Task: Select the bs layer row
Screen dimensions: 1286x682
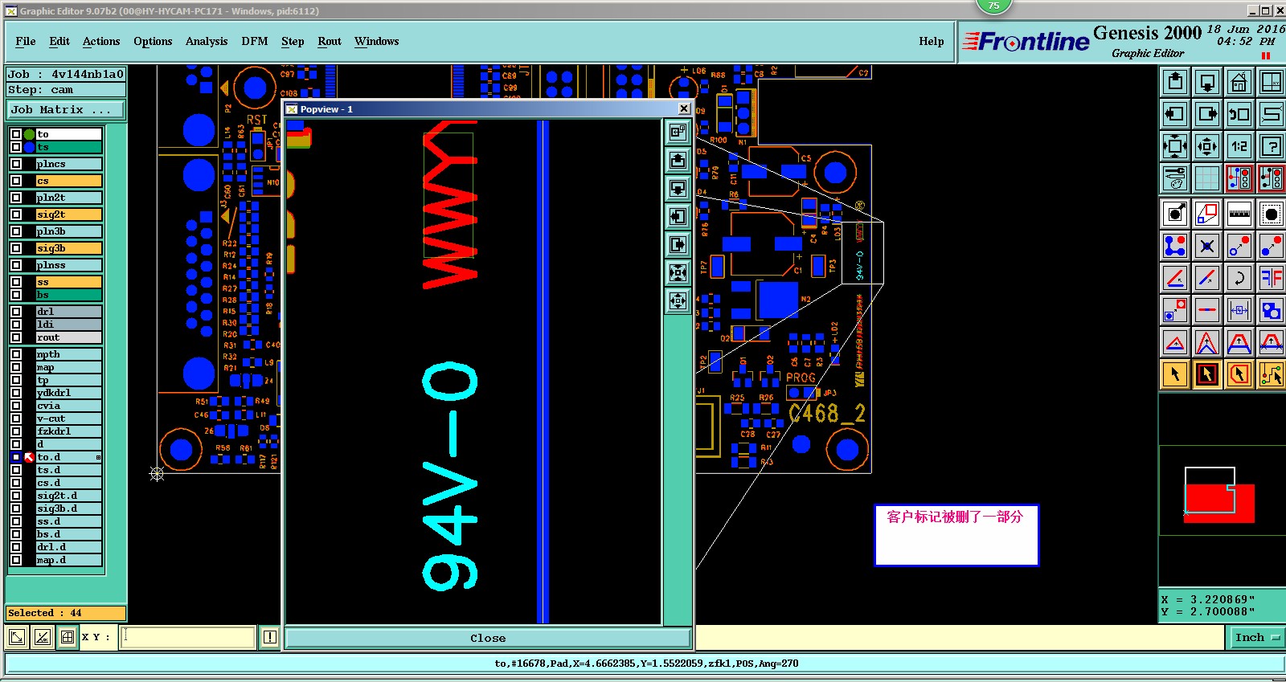Action: [x=68, y=295]
